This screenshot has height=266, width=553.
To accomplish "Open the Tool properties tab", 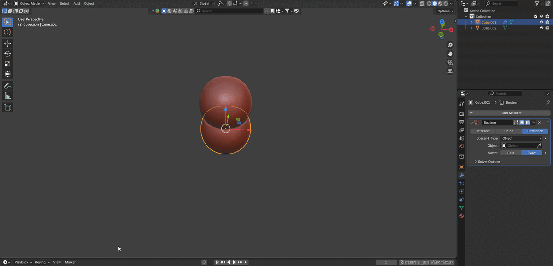I will click(461, 104).
